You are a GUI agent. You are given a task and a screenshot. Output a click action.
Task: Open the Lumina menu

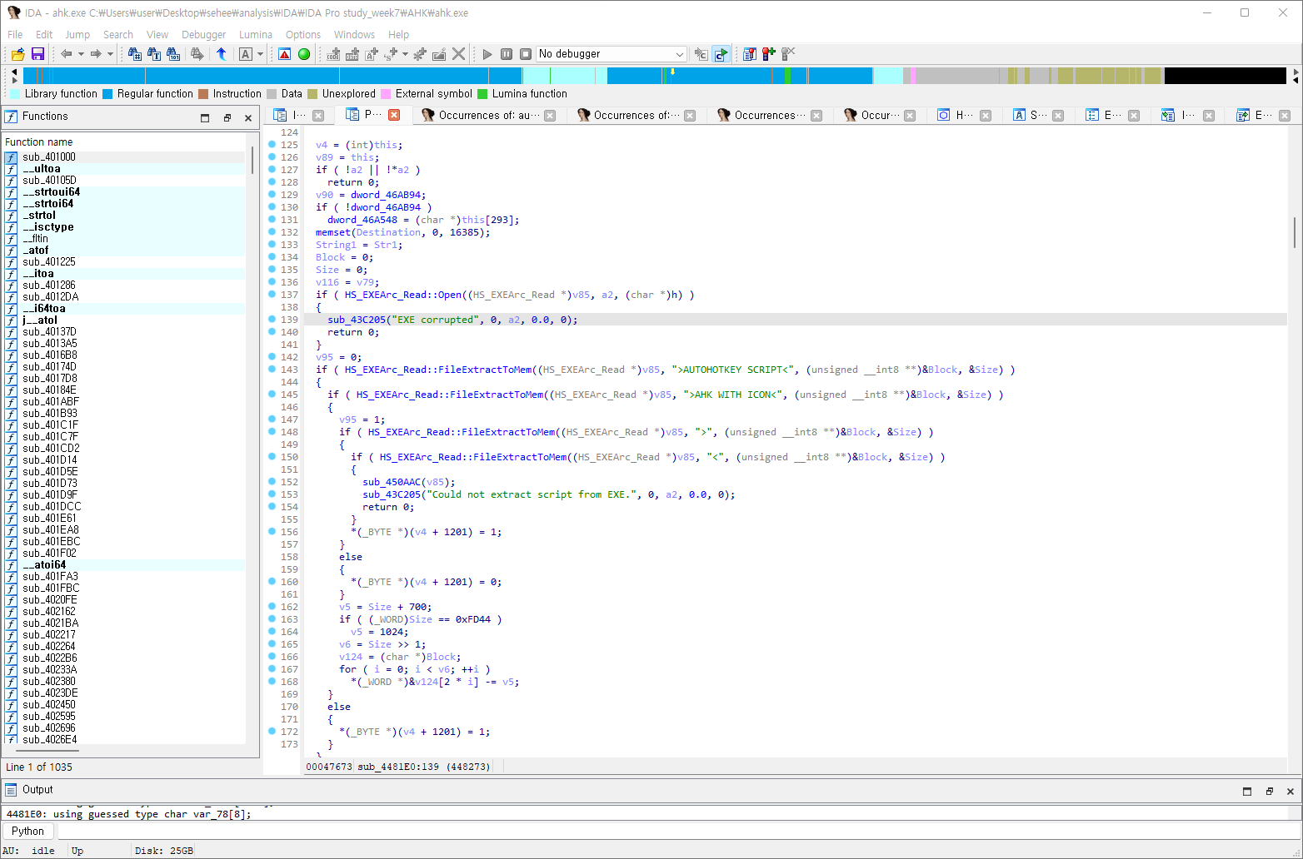pos(256,34)
